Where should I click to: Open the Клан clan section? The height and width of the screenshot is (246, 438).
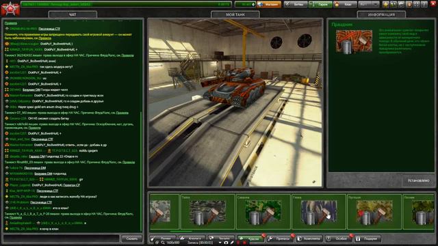click(345, 4)
